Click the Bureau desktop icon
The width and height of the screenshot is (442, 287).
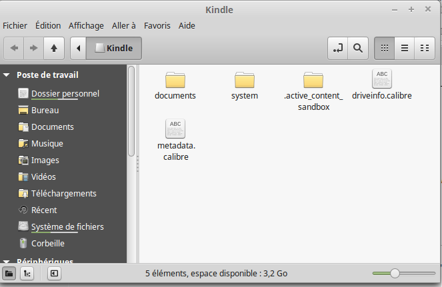click(23, 110)
